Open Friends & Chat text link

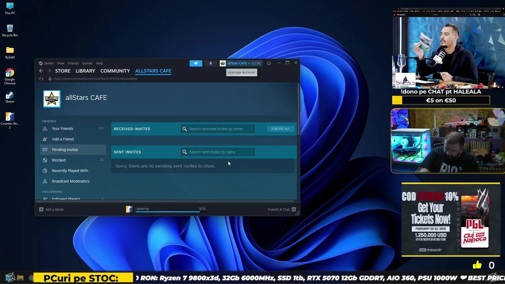[279, 209]
